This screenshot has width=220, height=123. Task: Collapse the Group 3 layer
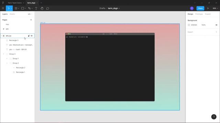coord(4,54)
